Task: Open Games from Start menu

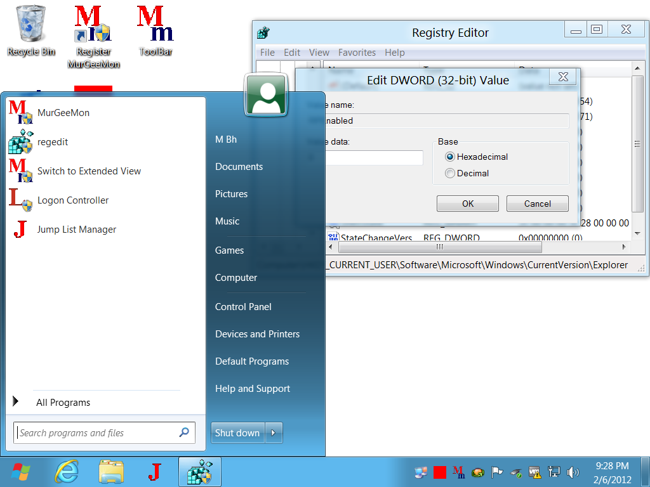Action: (x=229, y=250)
